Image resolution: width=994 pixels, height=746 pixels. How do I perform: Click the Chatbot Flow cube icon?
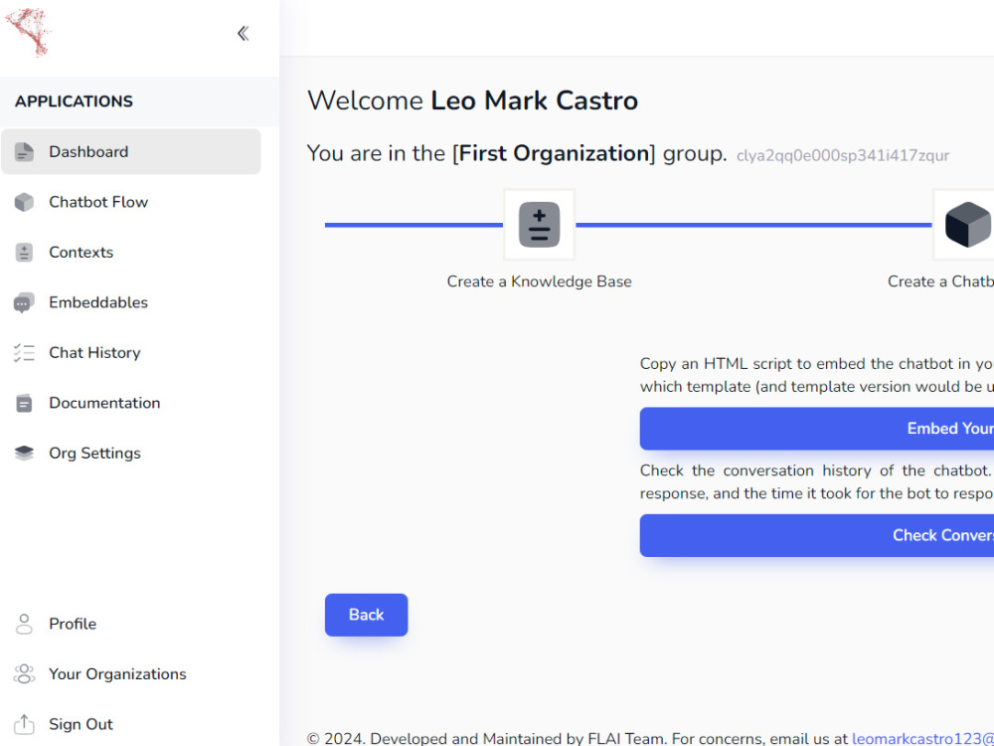click(x=24, y=202)
